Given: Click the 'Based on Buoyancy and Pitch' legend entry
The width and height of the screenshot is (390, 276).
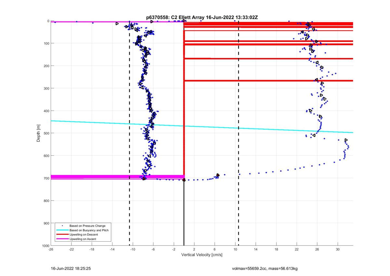Looking at the screenshot, I should coord(89,230).
